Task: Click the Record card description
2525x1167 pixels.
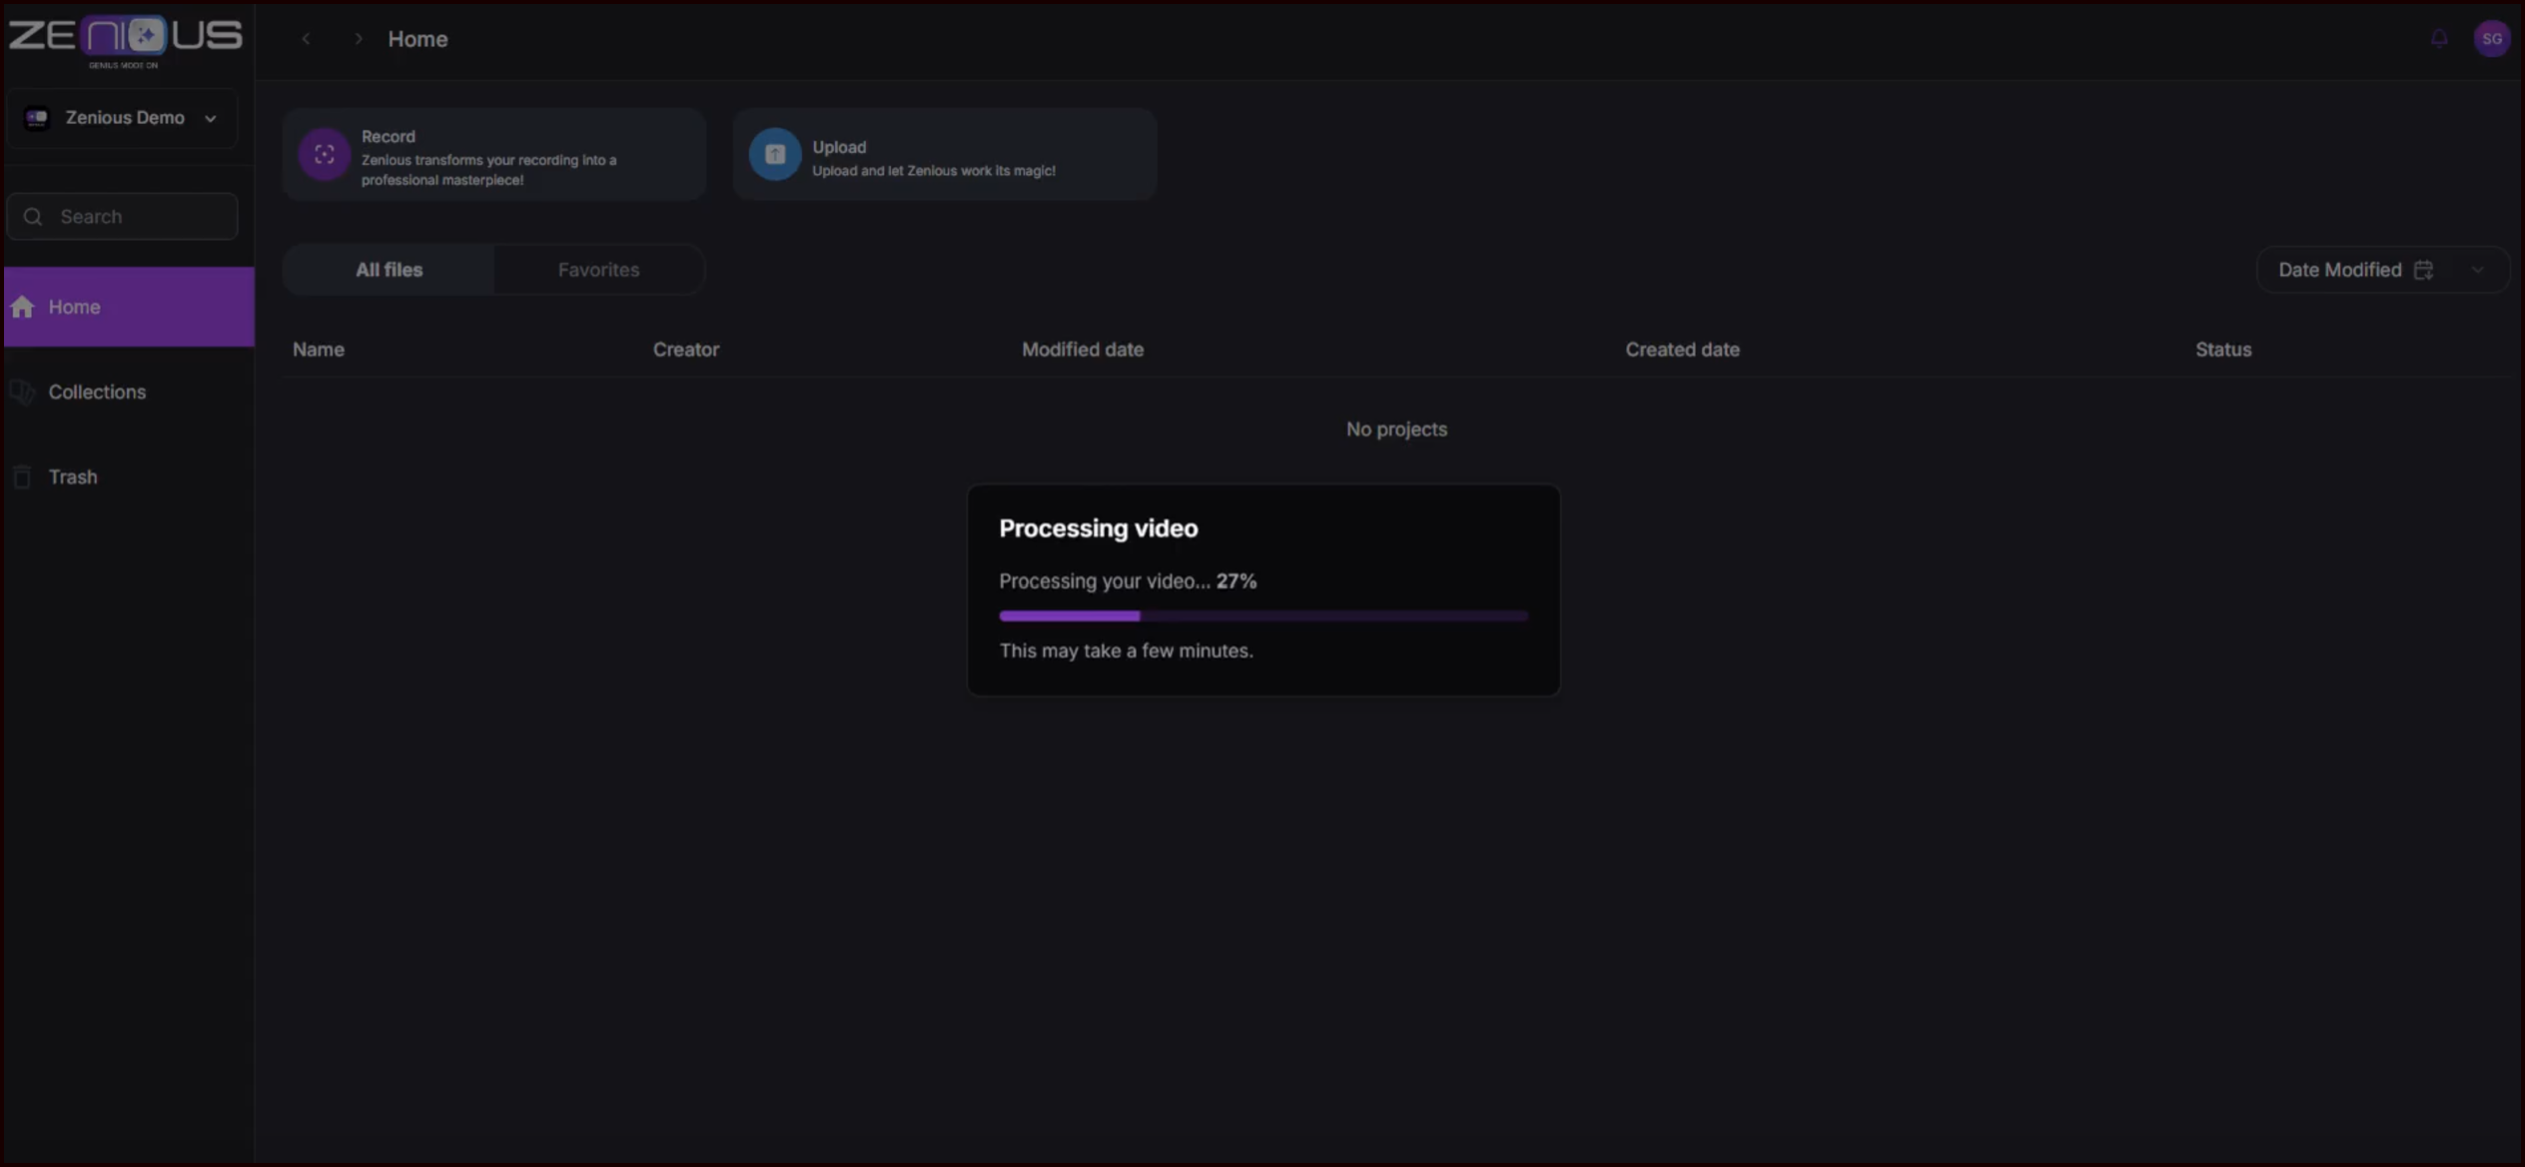Action: click(488, 170)
